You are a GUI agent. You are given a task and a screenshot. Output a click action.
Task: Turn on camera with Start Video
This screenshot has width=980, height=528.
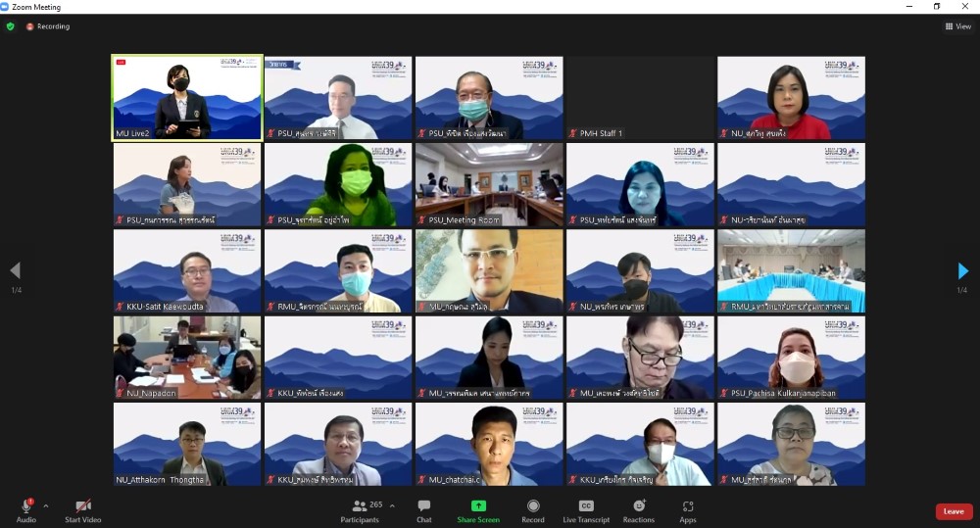[83, 509]
